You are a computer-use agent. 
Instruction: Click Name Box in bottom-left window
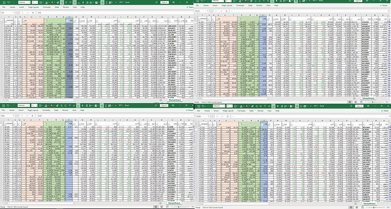tap(7, 116)
